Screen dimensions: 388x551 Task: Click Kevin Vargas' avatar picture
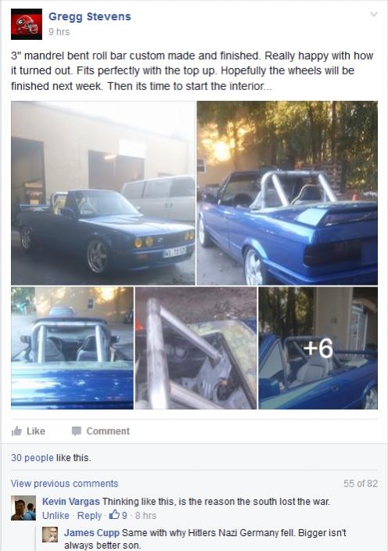(x=23, y=508)
